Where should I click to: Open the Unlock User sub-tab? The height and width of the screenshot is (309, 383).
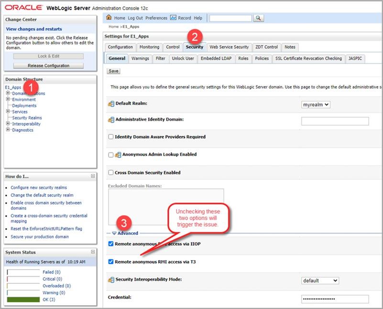click(183, 58)
